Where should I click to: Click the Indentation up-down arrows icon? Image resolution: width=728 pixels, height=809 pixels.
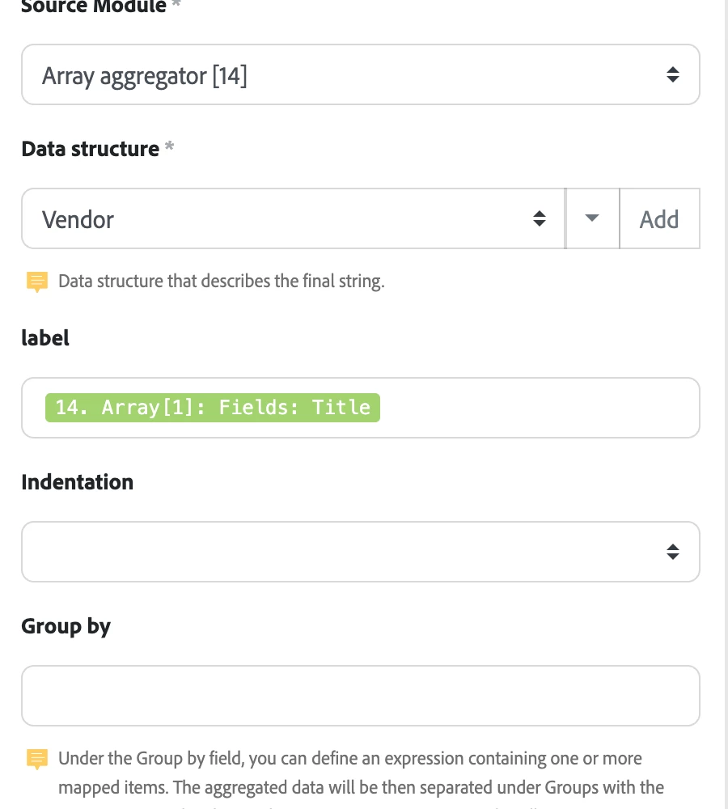[x=672, y=552]
